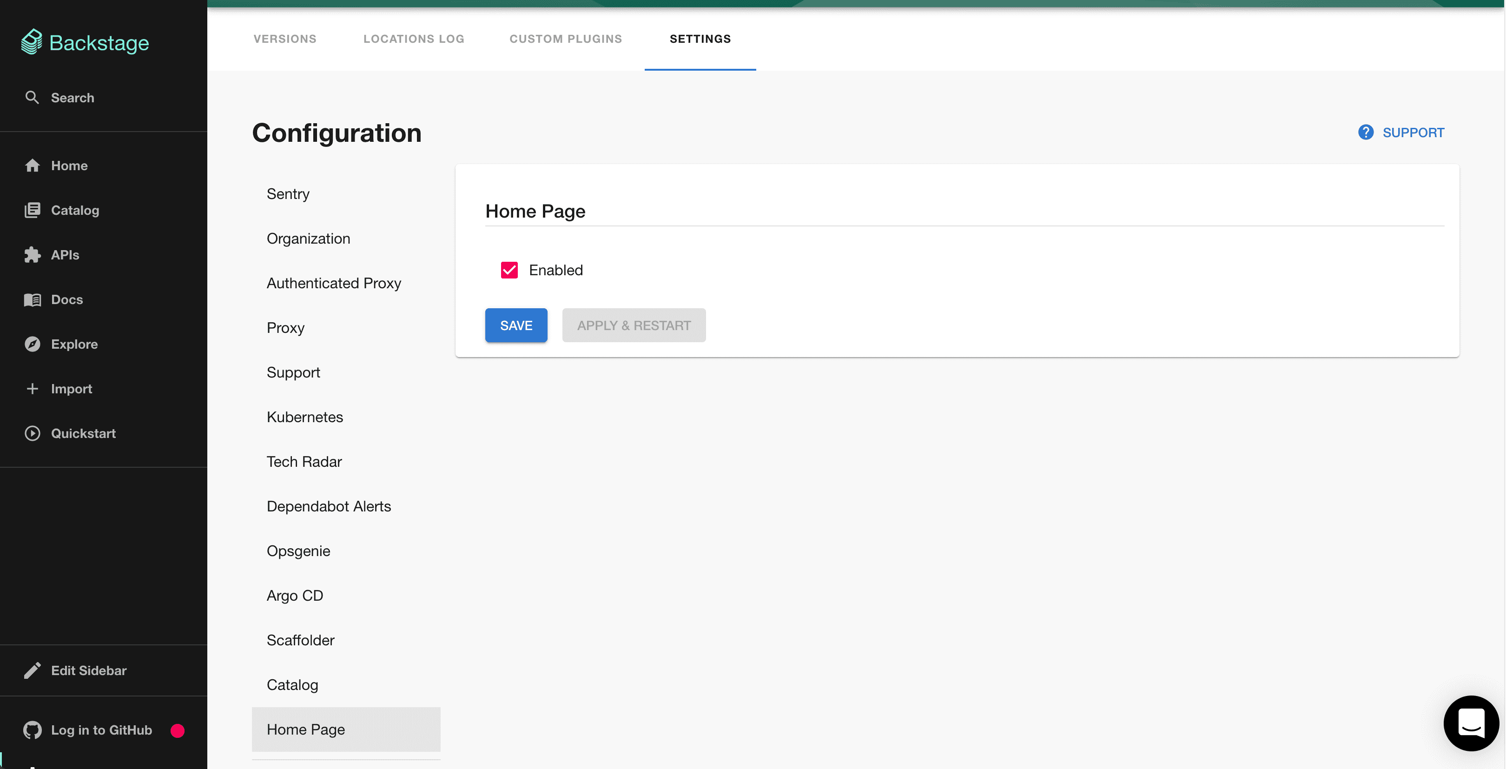Click the Catalog sidebar icon

(x=32, y=210)
